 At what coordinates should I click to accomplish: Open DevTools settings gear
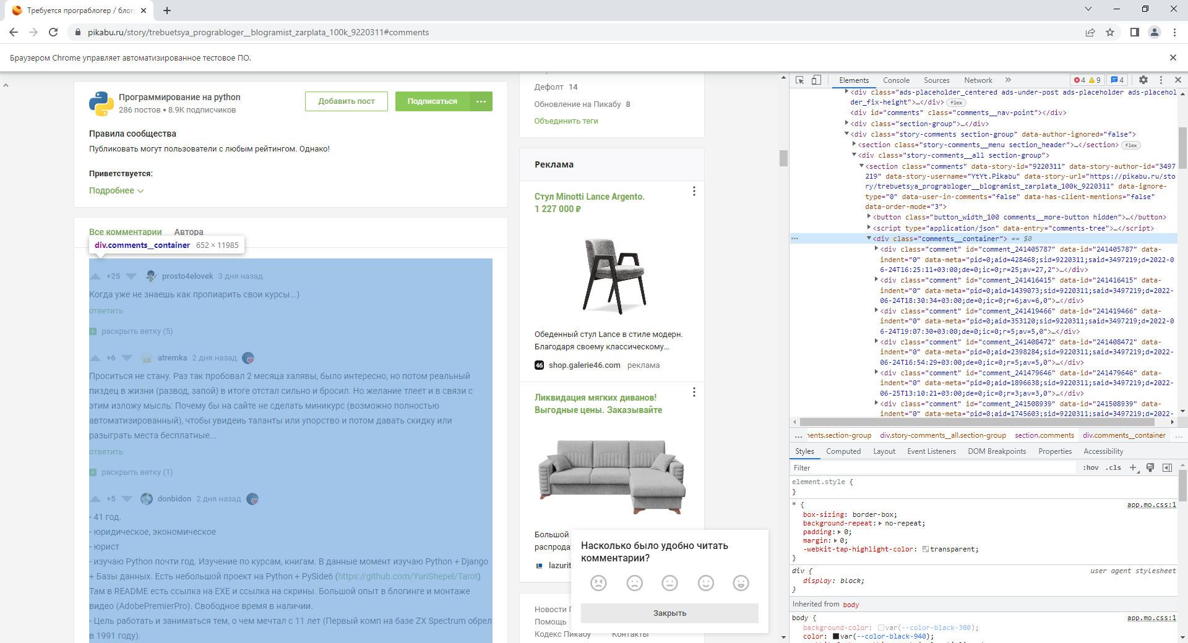(1143, 80)
